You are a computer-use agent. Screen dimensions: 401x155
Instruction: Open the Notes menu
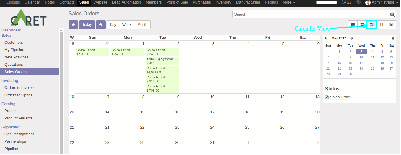(50, 2)
